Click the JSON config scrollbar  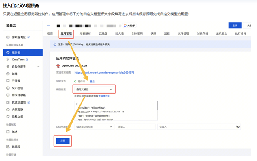[157, 106]
